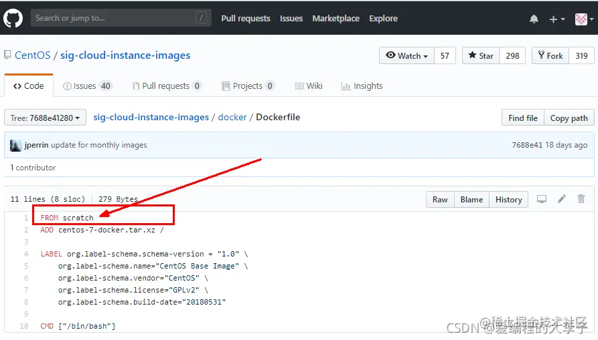This screenshot has width=598, height=340.
Task: Open the Projects tab
Action: (x=248, y=86)
